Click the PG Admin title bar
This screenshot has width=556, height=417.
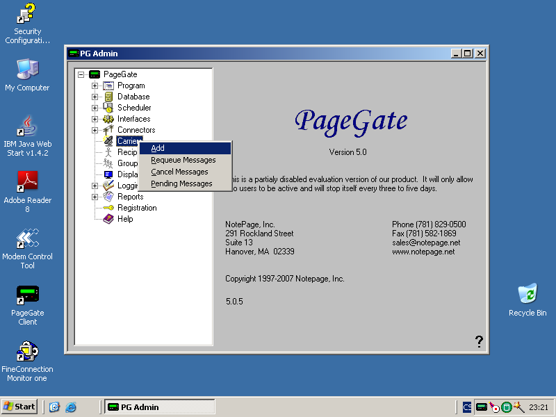pos(259,54)
